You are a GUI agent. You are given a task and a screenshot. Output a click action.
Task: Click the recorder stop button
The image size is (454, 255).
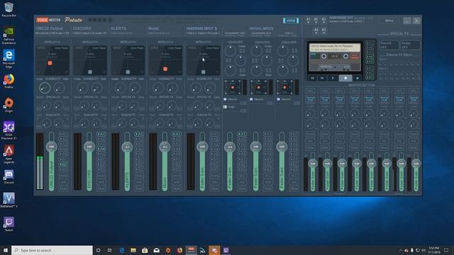click(345, 78)
